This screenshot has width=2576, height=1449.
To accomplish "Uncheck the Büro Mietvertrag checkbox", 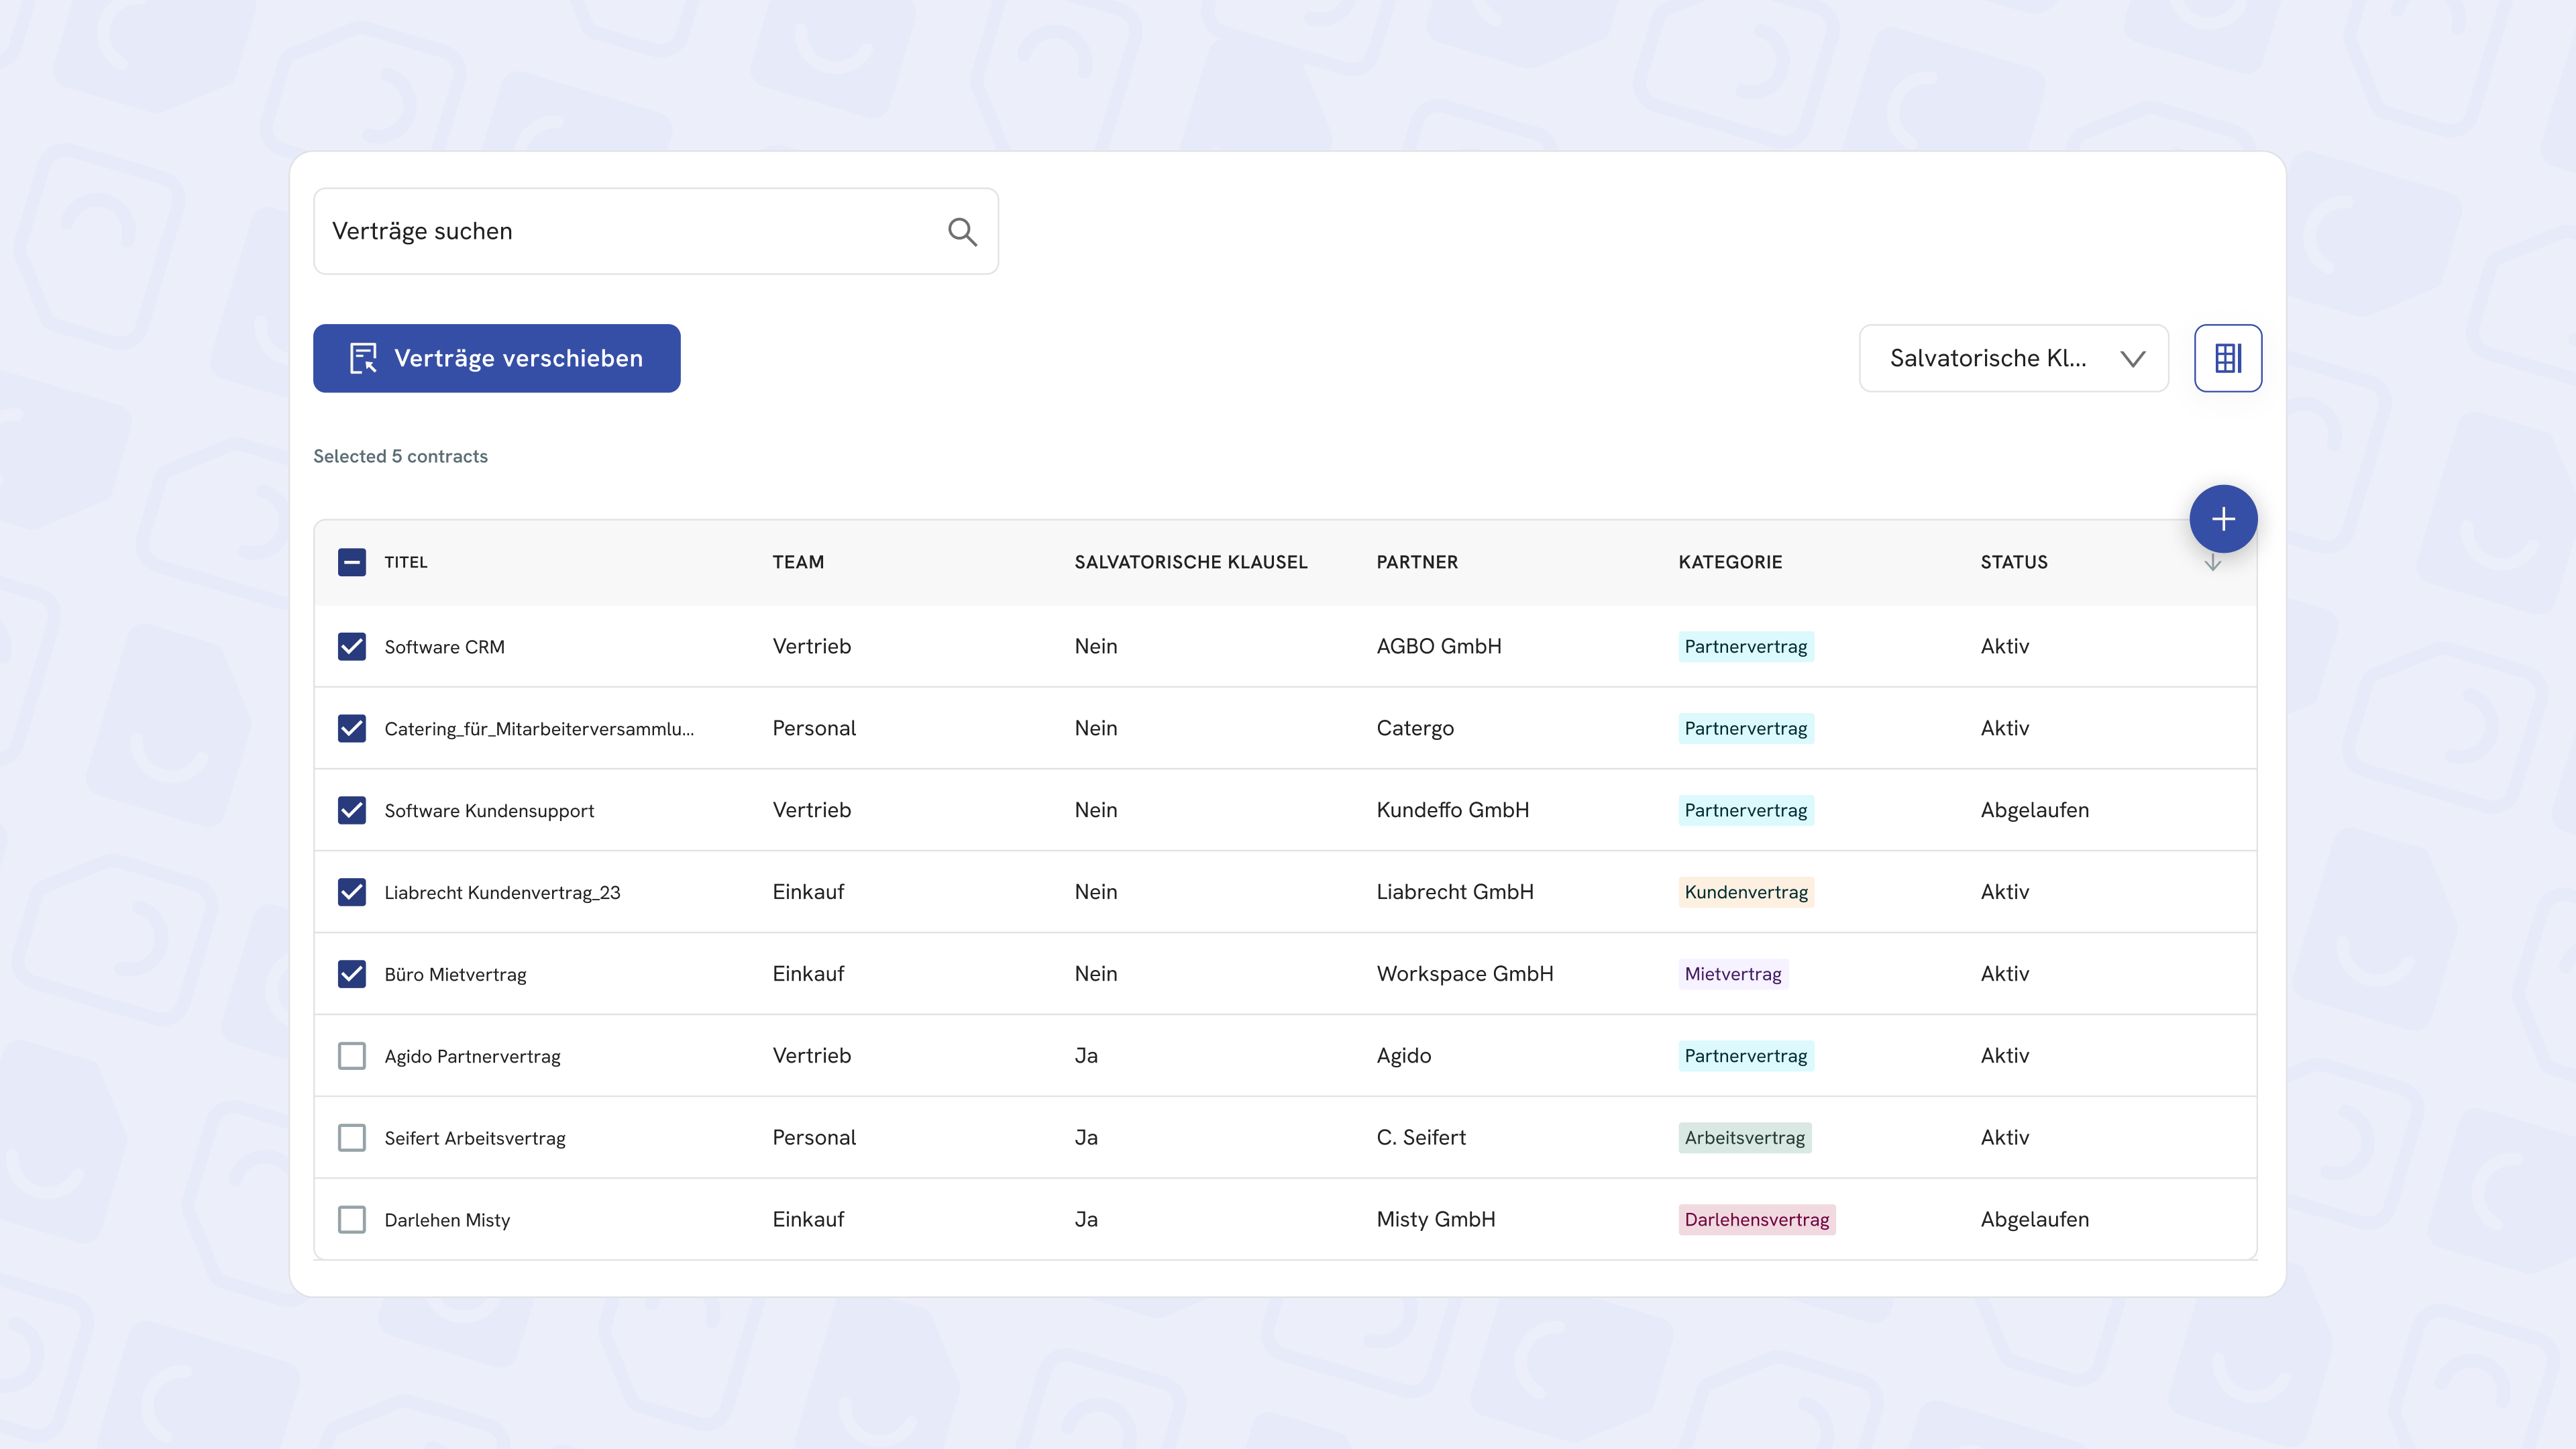I will 352,973.
